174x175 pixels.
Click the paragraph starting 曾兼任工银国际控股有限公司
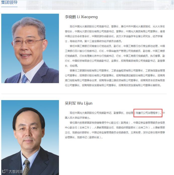[115, 78]
